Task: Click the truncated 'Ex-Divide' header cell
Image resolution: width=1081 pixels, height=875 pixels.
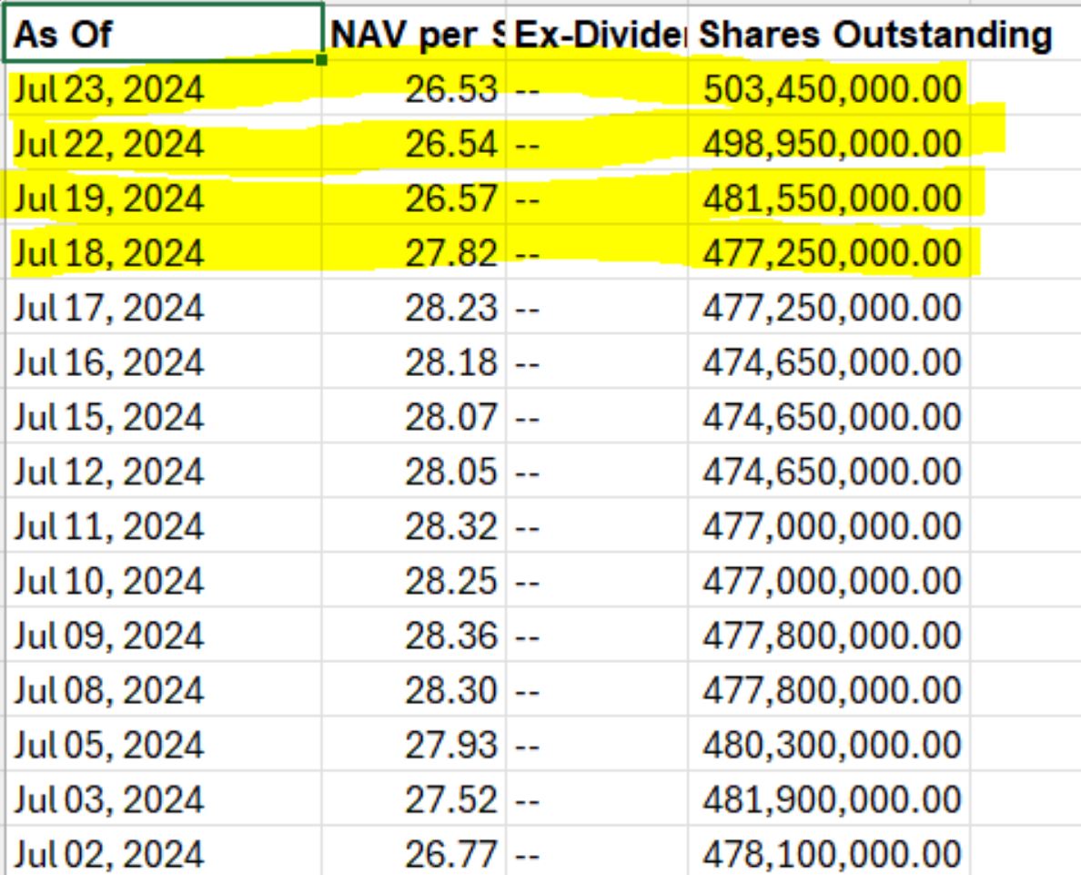Action: [x=597, y=35]
